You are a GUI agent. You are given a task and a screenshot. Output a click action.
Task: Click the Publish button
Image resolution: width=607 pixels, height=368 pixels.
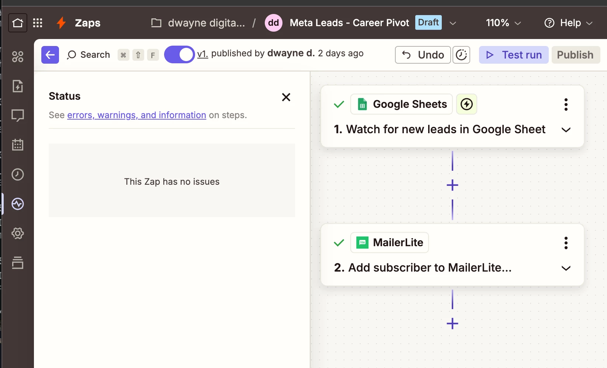576,55
